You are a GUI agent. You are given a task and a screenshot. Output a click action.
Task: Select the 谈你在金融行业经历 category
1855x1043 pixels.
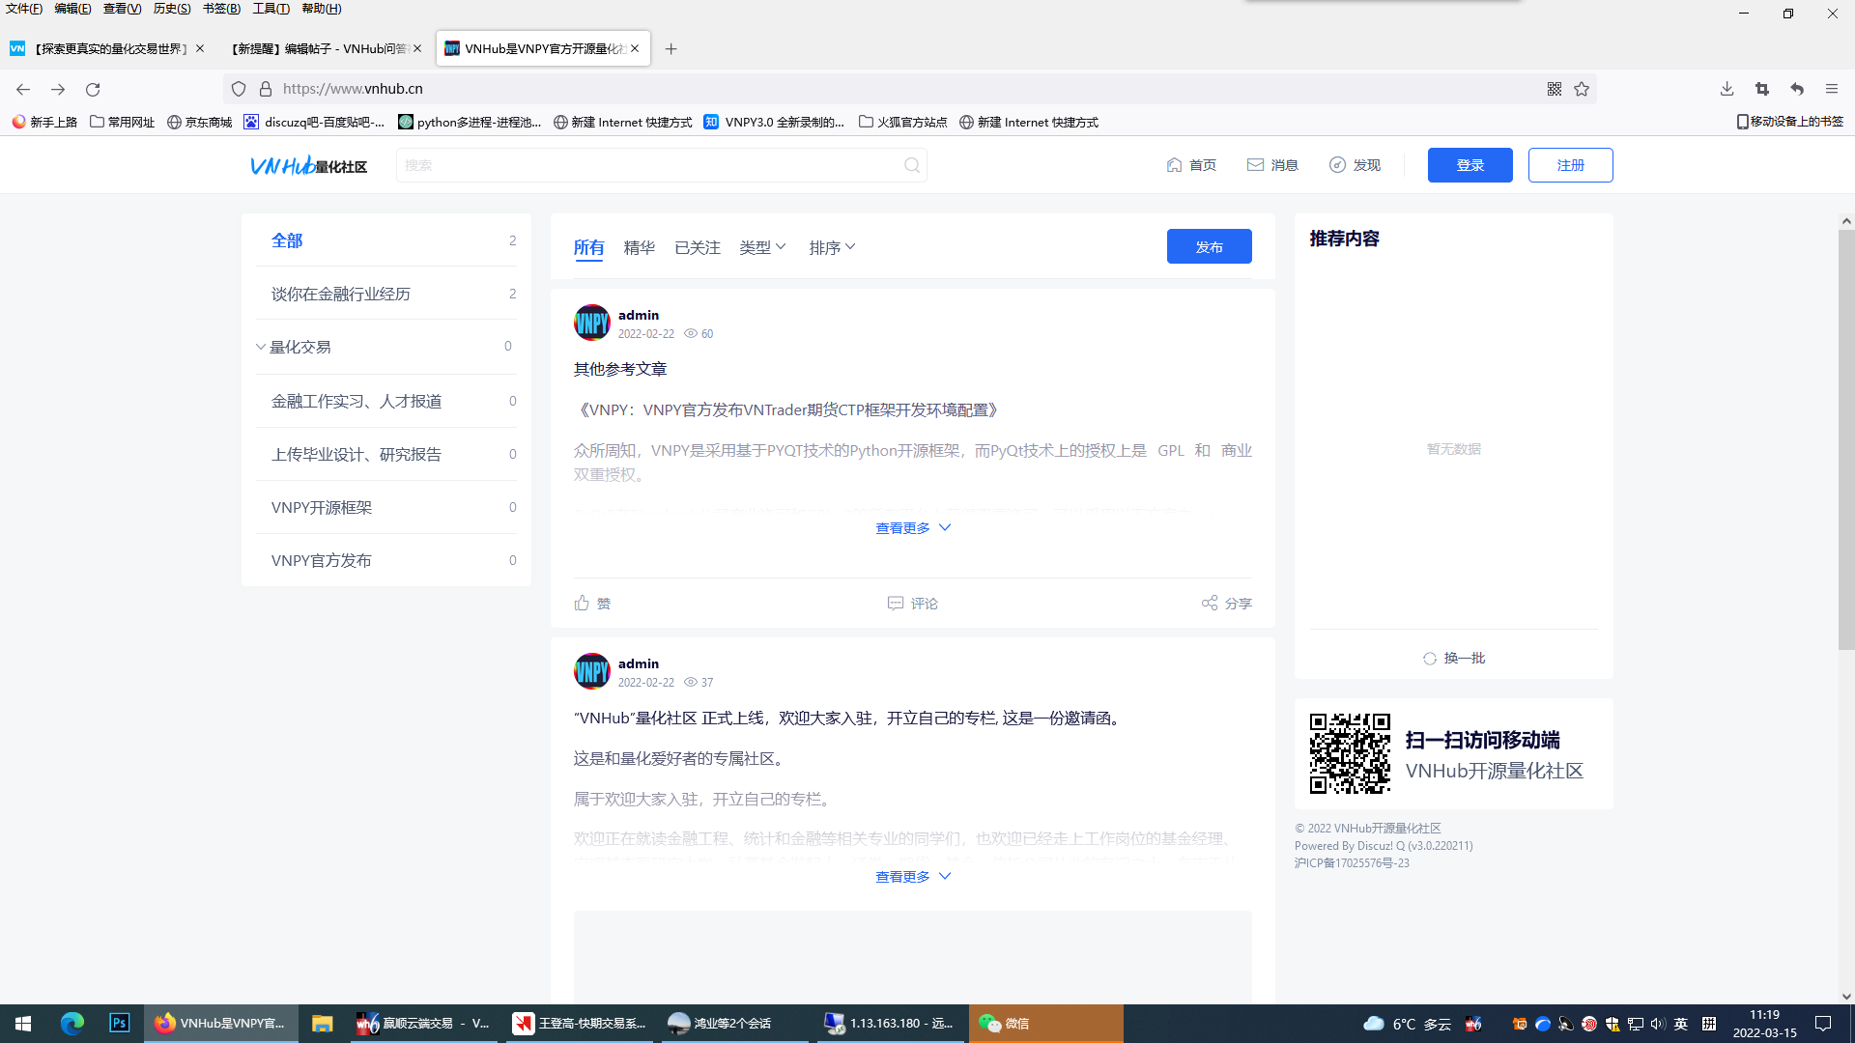(x=386, y=294)
